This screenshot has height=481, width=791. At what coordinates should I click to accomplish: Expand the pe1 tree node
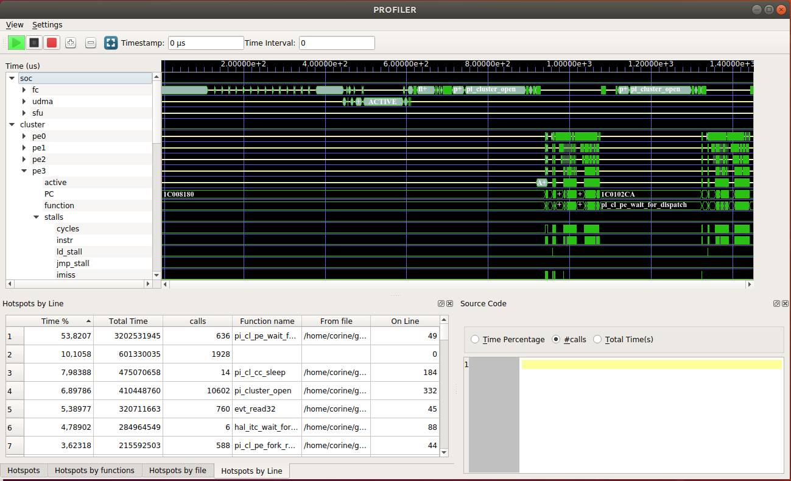tap(24, 147)
